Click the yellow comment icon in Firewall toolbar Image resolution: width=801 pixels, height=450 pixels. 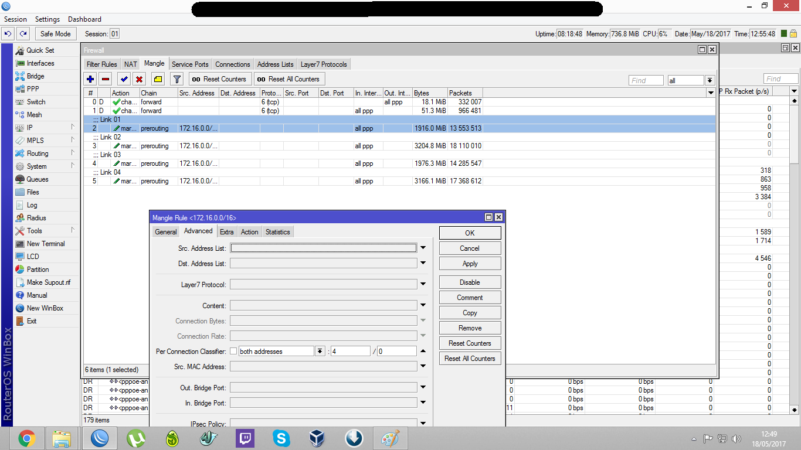point(158,79)
